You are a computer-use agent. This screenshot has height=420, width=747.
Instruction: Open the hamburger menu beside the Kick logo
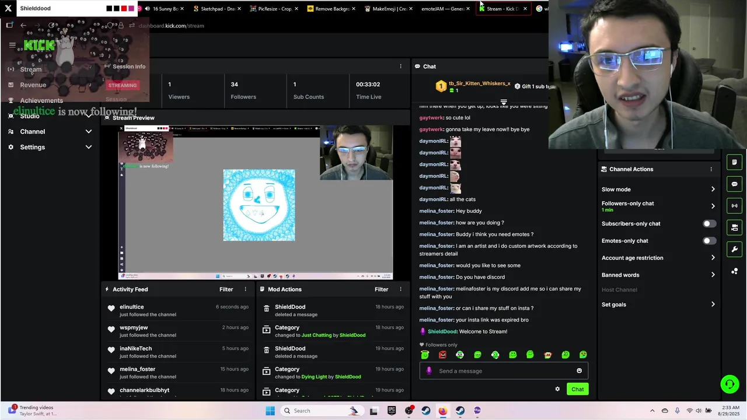[x=12, y=45]
